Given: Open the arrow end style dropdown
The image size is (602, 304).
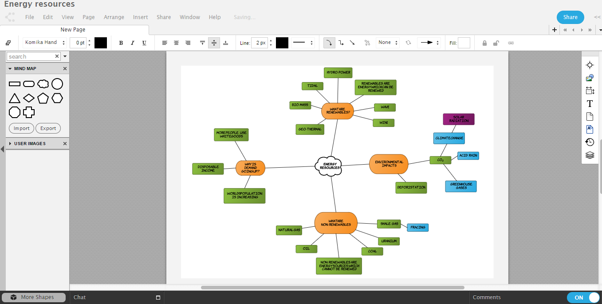Looking at the screenshot, I should point(429,43).
